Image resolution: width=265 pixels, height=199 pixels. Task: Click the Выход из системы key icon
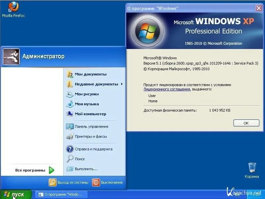[x=53, y=182]
